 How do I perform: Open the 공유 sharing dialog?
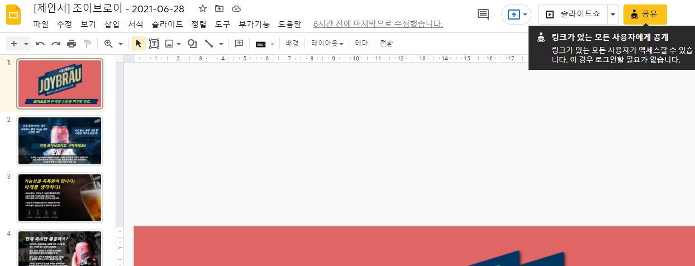click(645, 14)
